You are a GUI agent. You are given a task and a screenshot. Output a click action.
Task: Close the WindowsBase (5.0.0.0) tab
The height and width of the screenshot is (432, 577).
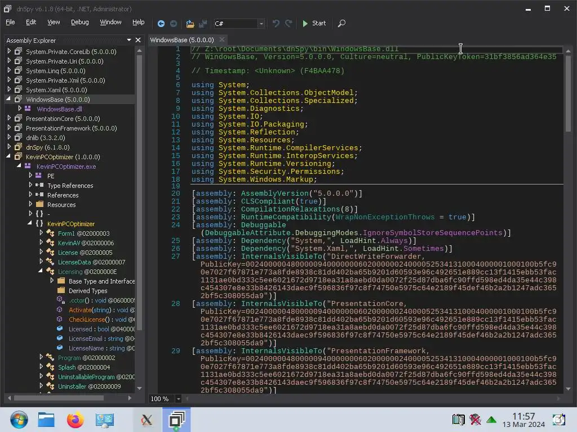[221, 39]
